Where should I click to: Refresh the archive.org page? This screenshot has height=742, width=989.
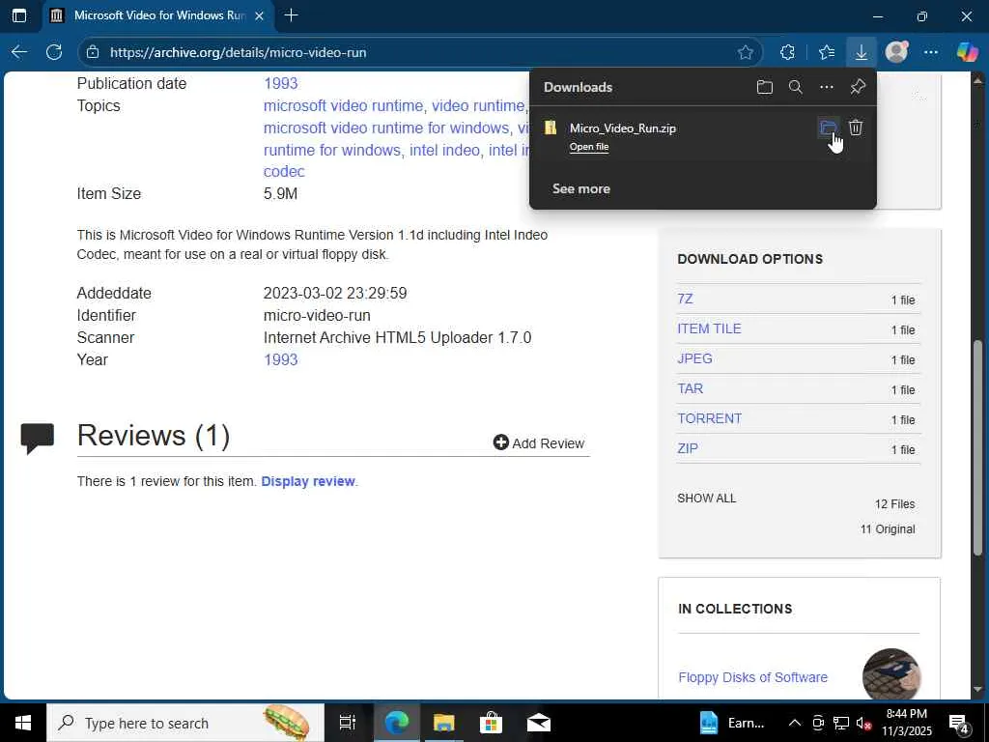54,52
